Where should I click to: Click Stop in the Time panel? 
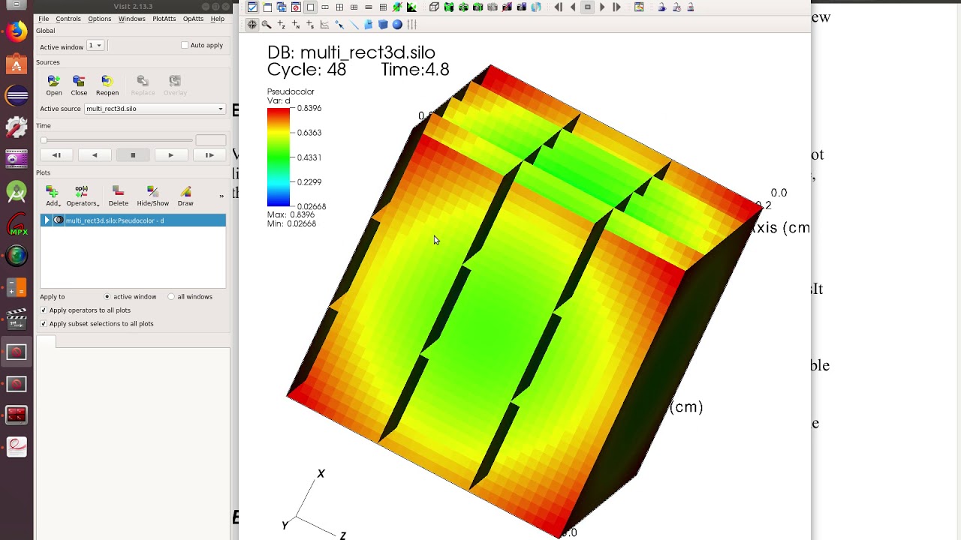(x=133, y=155)
